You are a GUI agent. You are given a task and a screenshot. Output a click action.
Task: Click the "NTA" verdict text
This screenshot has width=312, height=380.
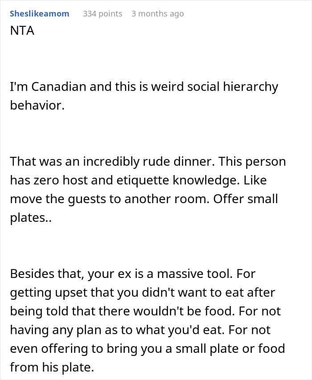(22, 32)
